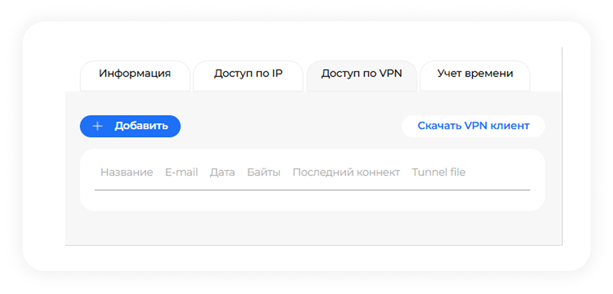
Task: Sort the table by Дата column
Action: (222, 172)
